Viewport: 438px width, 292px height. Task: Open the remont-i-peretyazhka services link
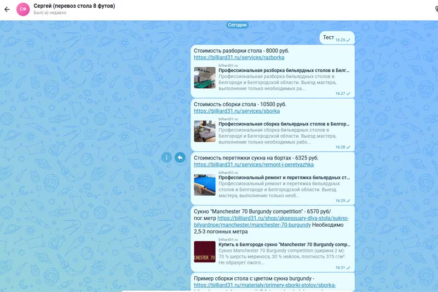click(253, 165)
